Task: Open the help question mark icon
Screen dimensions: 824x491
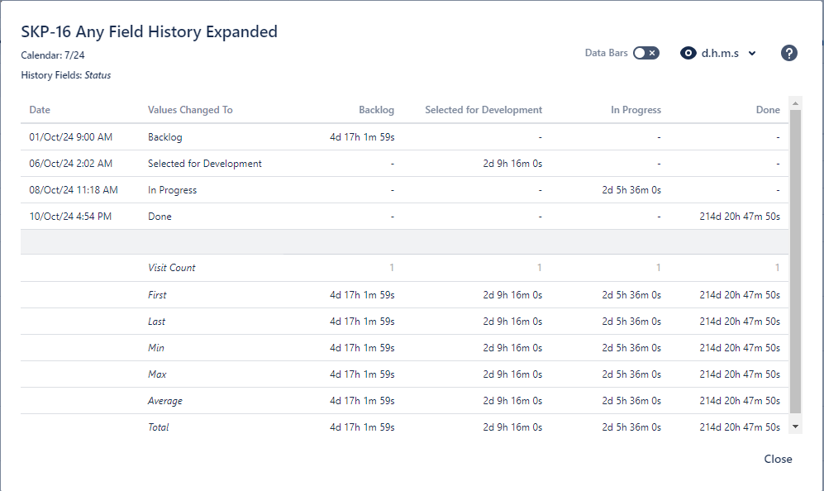Action: (x=789, y=53)
